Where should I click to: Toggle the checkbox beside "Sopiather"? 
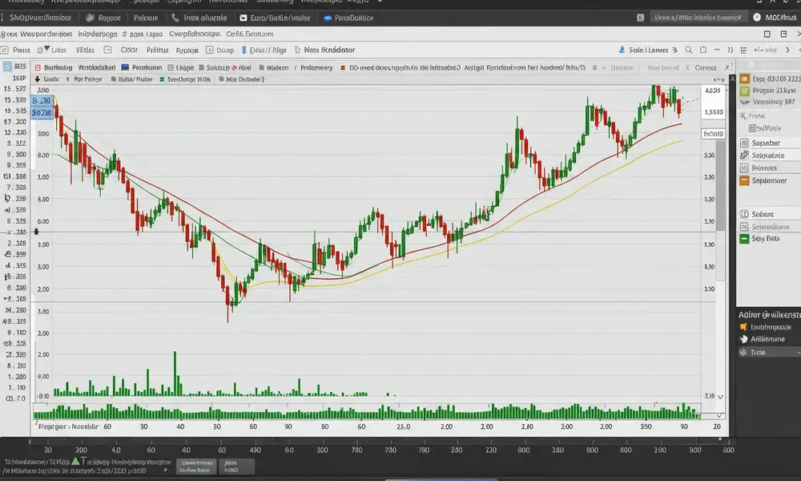coord(744,143)
